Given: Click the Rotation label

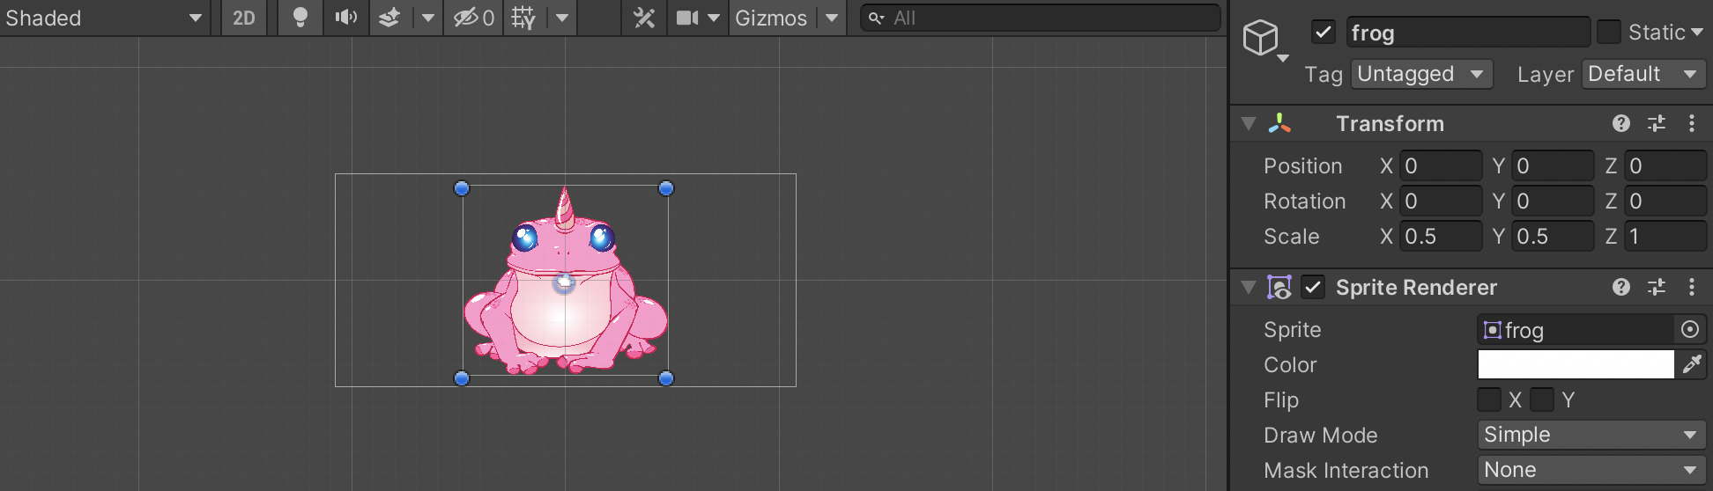Looking at the screenshot, I should click(x=1304, y=201).
